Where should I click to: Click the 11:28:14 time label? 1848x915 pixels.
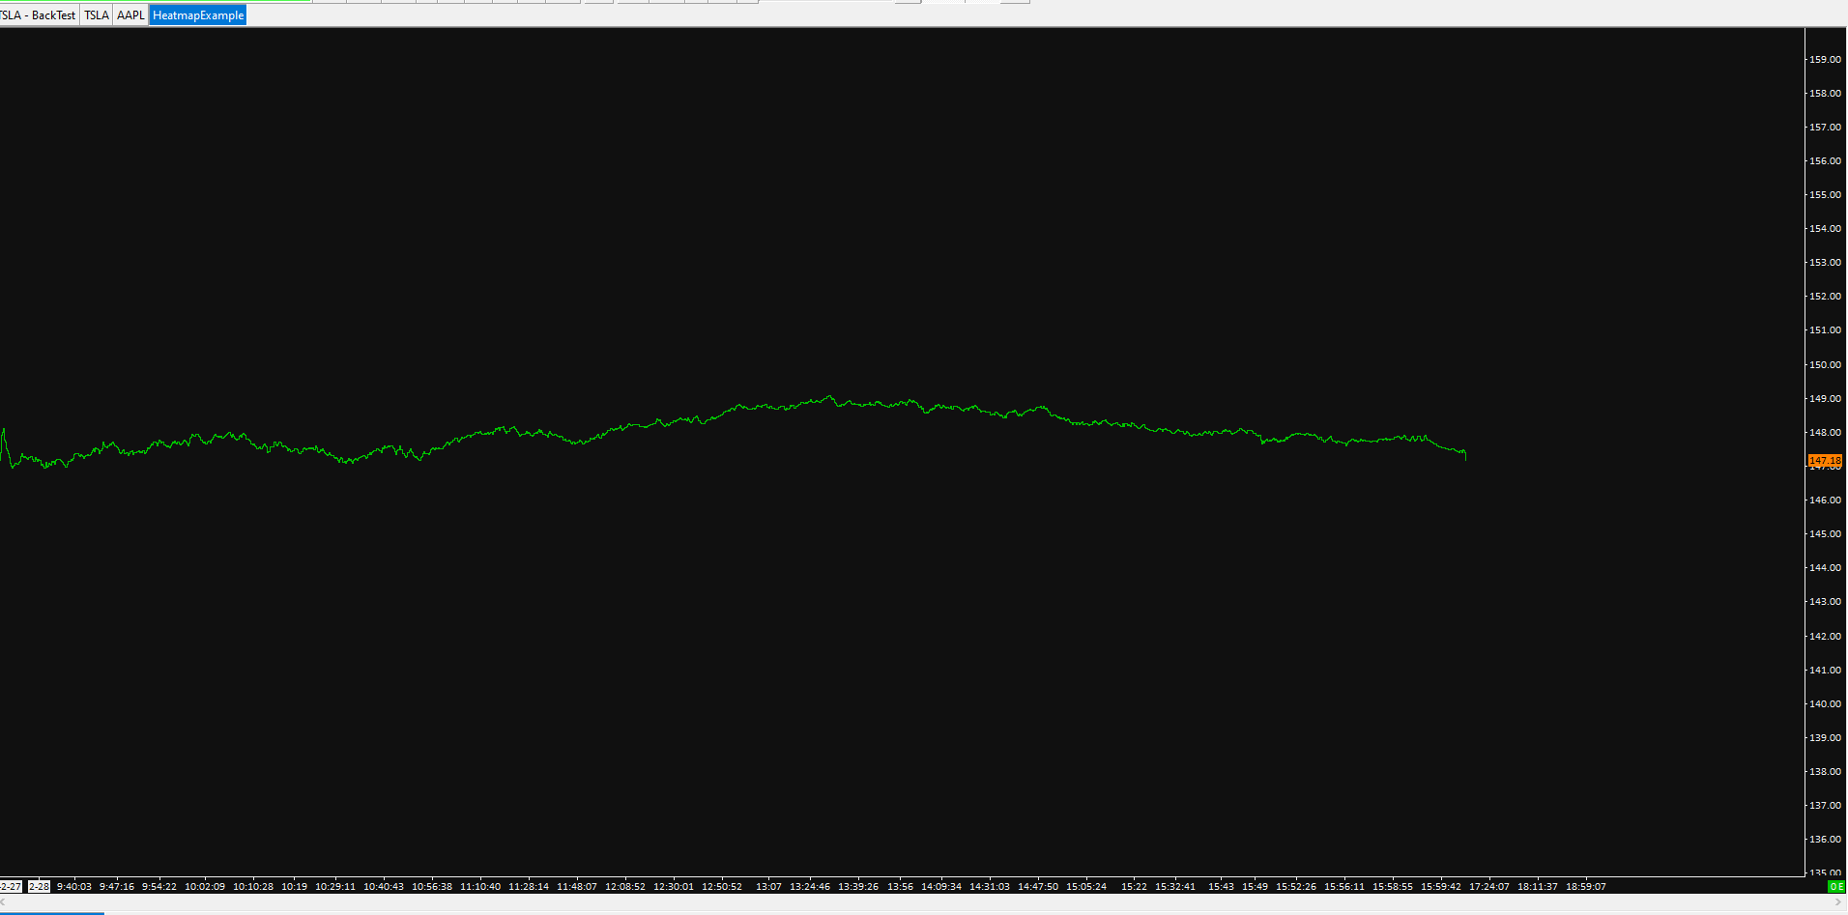529,887
